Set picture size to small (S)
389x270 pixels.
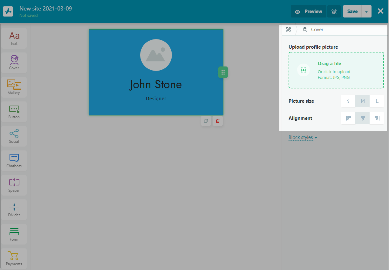pos(348,101)
